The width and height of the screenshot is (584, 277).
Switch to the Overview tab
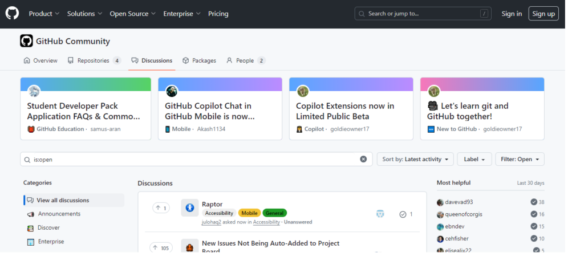pos(40,60)
